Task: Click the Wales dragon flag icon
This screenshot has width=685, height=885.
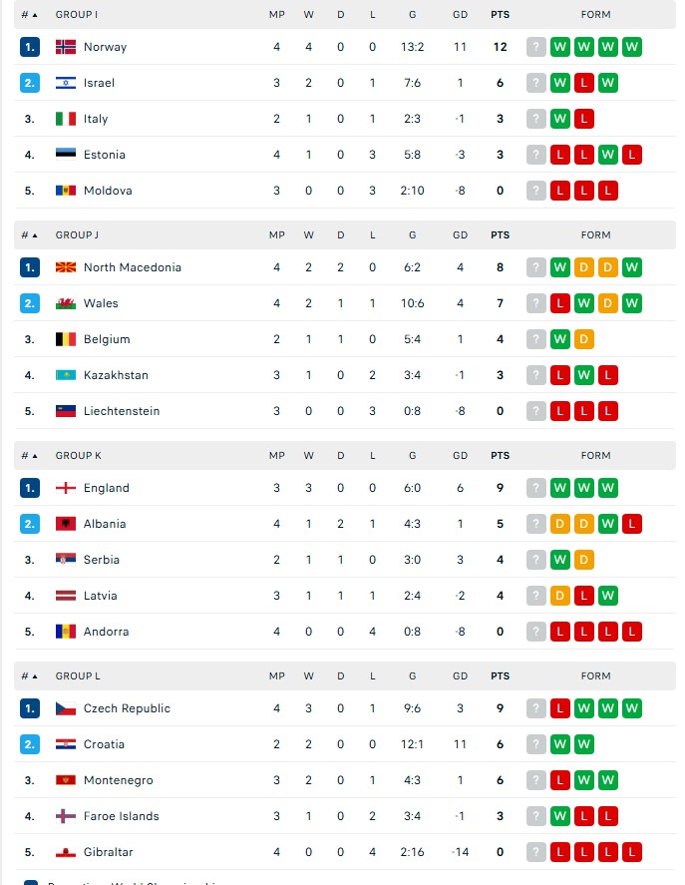Action: (x=66, y=303)
